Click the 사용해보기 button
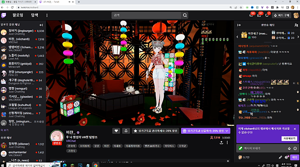Image resolution: width=300 pixels, height=167 pixels. (288, 139)
